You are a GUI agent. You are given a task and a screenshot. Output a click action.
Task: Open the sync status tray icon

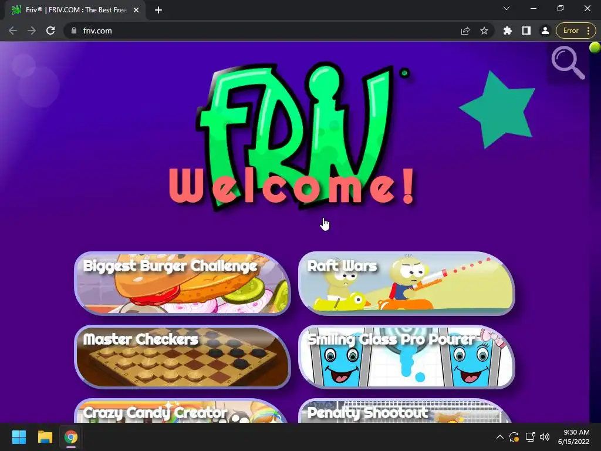pyautogui.click(x=514, y=437)
